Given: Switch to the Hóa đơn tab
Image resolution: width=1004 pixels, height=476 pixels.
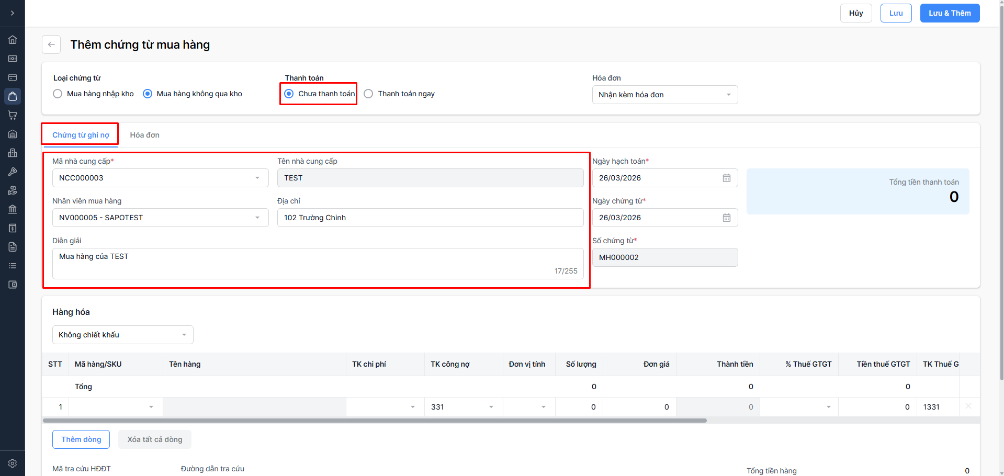Looking at the screenshot, I should click(x=144, y=135).
